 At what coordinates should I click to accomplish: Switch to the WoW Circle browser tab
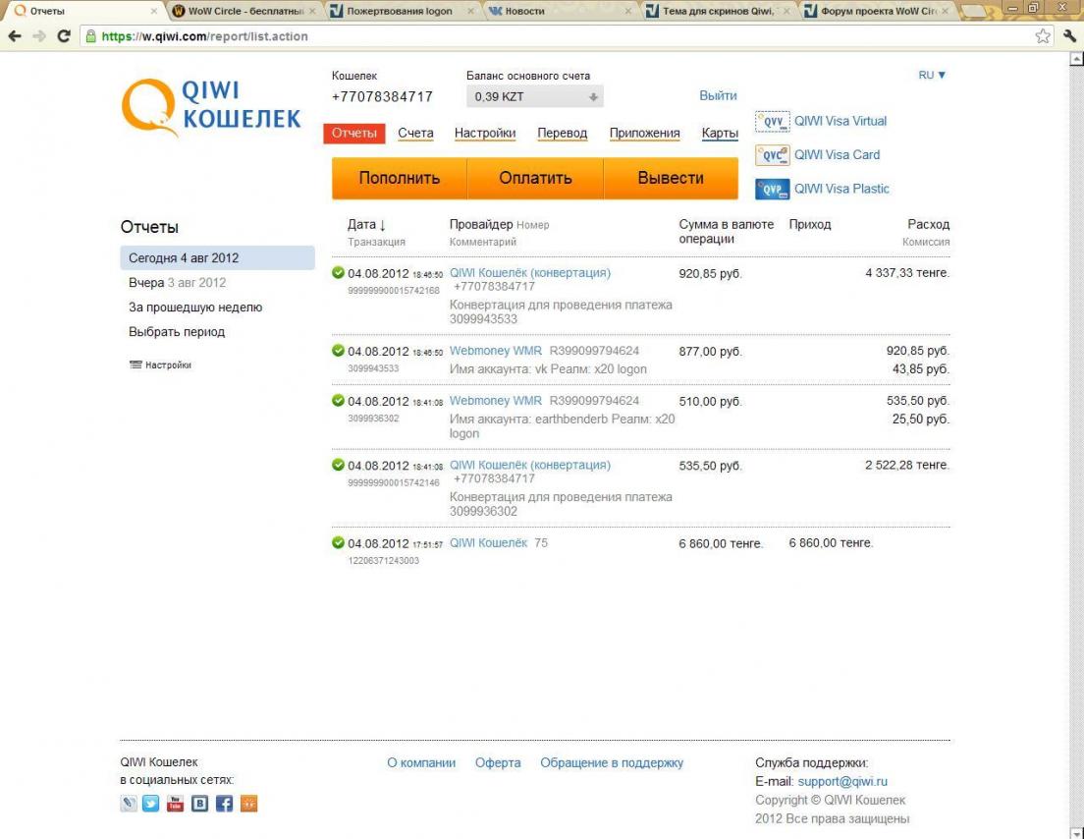click(241, 12)
